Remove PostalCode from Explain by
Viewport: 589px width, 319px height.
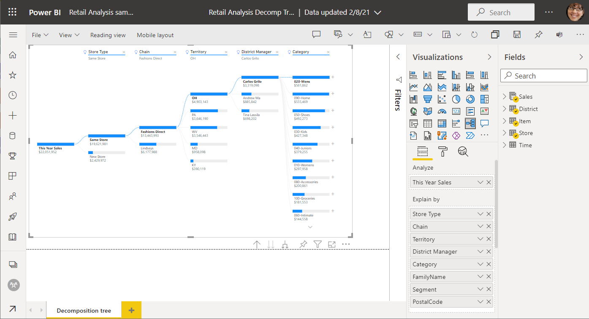(x=489, y=302)
